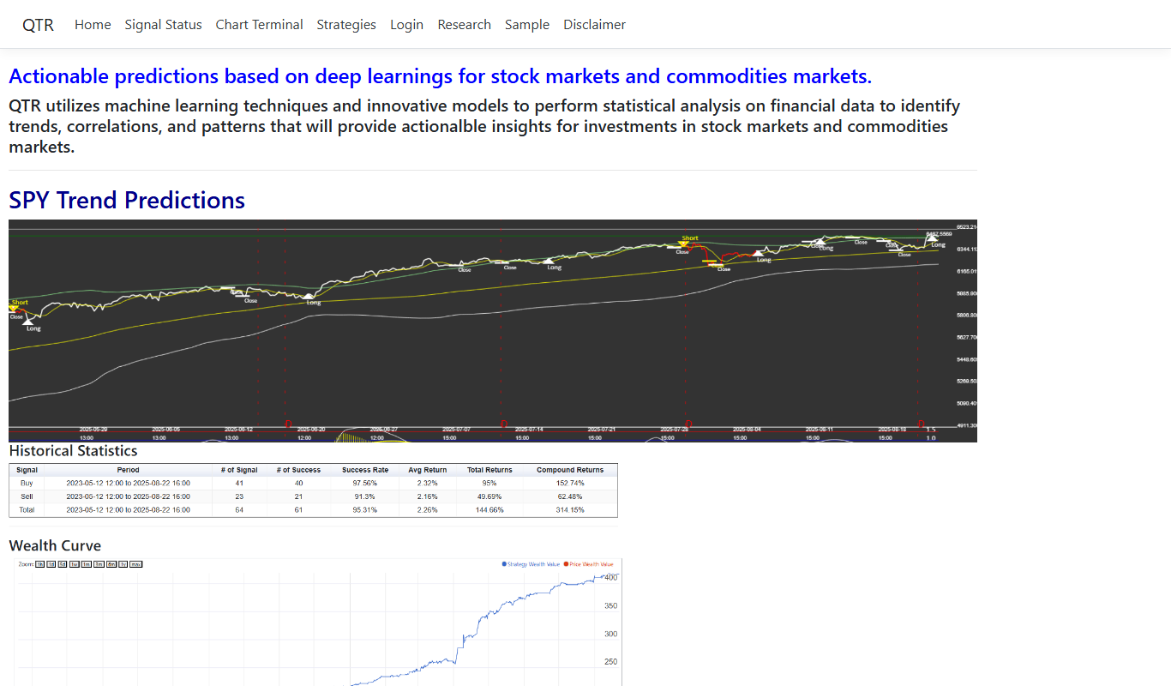Click the Avg Return column header
This screenshot has width=1171, height=686.
428,470
